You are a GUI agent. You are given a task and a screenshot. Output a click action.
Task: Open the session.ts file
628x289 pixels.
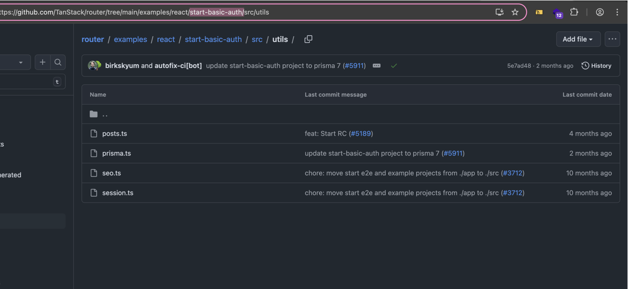[118, 193]
